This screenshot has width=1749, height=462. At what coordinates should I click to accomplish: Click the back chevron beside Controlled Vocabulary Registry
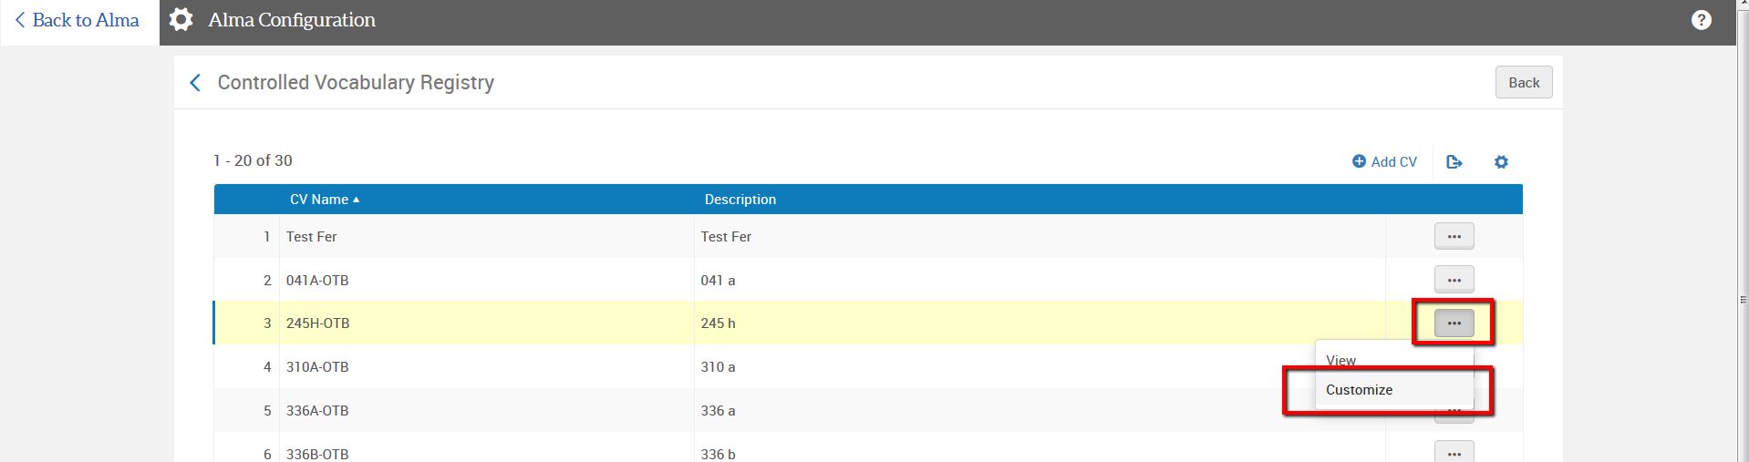[195, 83]
